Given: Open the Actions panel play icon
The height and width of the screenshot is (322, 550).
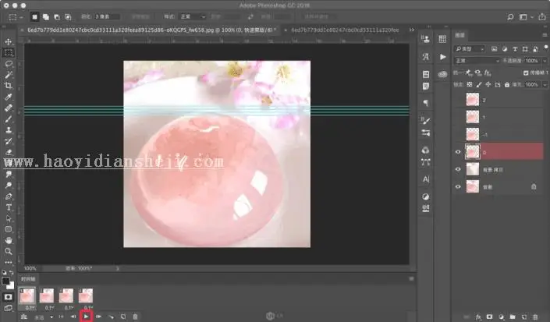Looking at the screenshot, I should (442, 56).
